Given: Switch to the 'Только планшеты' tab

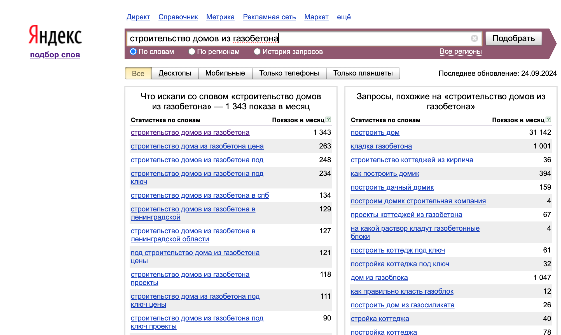Looking at the screenshot, I should [x=363, y=73].
